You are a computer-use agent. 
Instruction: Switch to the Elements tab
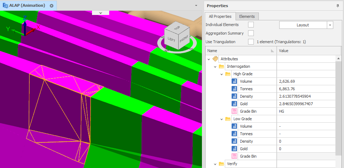point(247,16)
